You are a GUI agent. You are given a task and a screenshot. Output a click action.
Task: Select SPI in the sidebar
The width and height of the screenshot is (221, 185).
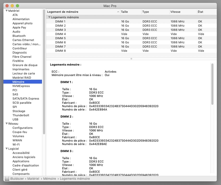pos(15,107)
